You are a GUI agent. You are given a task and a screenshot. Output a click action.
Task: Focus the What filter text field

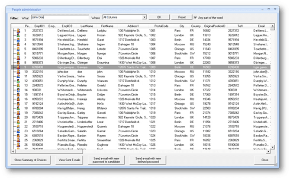pyautogui.click(x=60, y=17)
